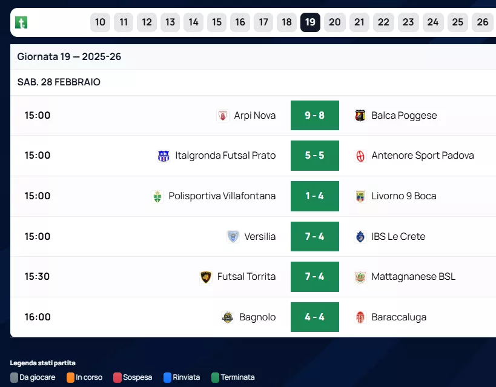Image resolution: width=496 pixels, height=387 pixels.
Task: Go to matchday 10
Action: click(x=100, y=22)
